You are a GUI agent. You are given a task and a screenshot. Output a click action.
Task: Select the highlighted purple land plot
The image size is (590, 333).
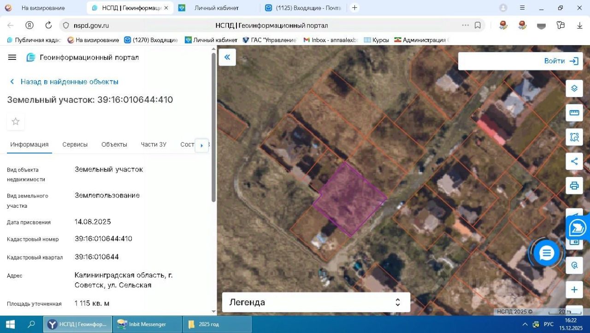pyautogui.click(x=350, y=199)
